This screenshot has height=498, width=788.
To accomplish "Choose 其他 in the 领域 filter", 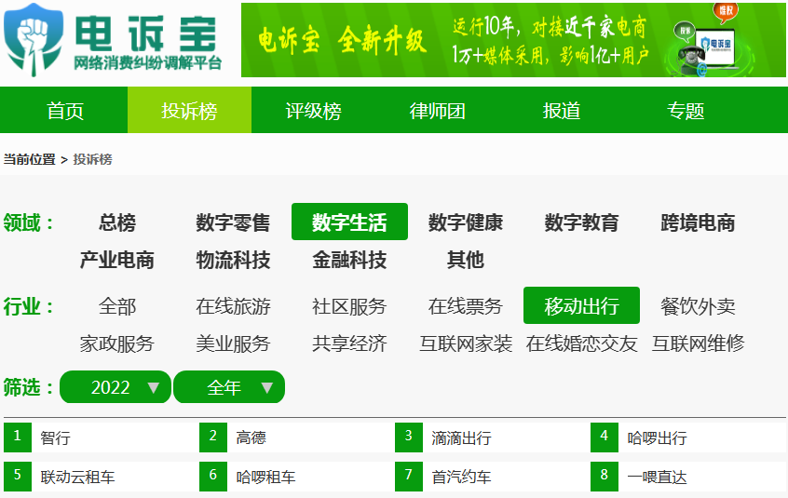I will tap(466, 260).
